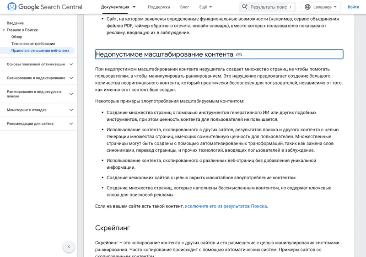Screen dimensions: 366x257
Task: Go to the Поддержка tab
Action: pos(159,7)
